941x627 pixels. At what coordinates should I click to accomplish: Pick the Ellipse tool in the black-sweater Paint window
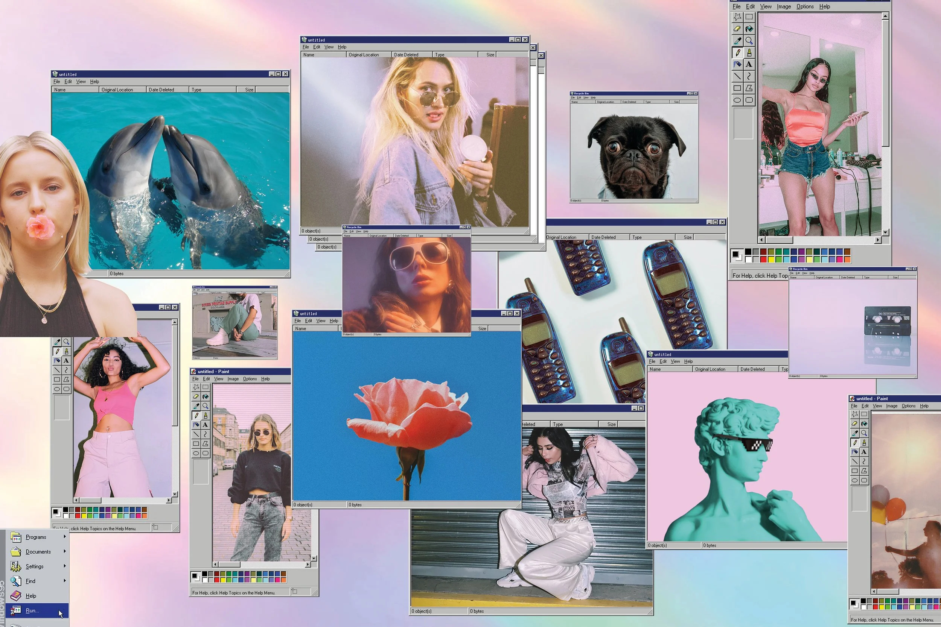[x=196, y=453]
